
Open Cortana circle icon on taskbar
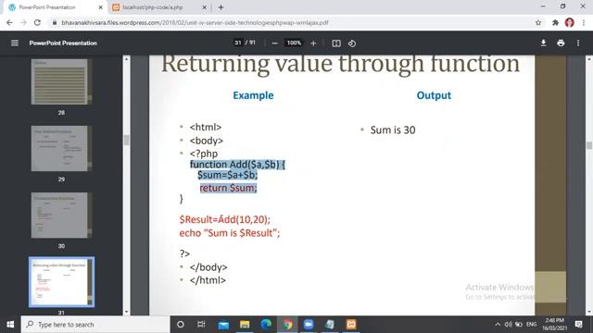pyautogui.click(x=181, y=325)
